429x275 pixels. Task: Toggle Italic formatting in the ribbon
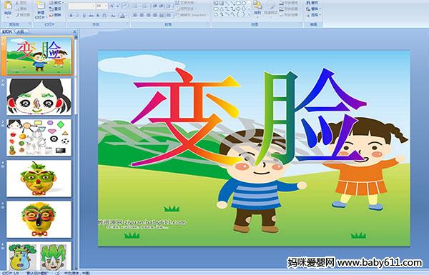(78, 16)
